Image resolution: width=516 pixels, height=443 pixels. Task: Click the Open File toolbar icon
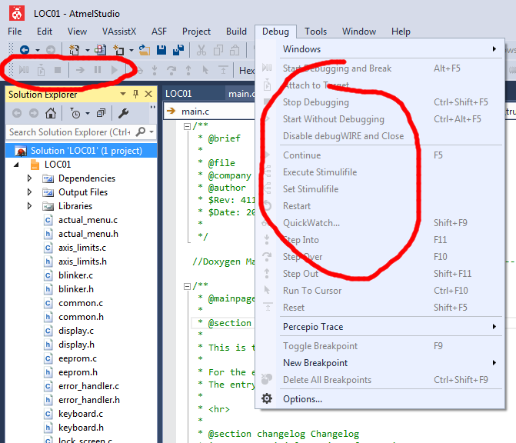point(144,50)
